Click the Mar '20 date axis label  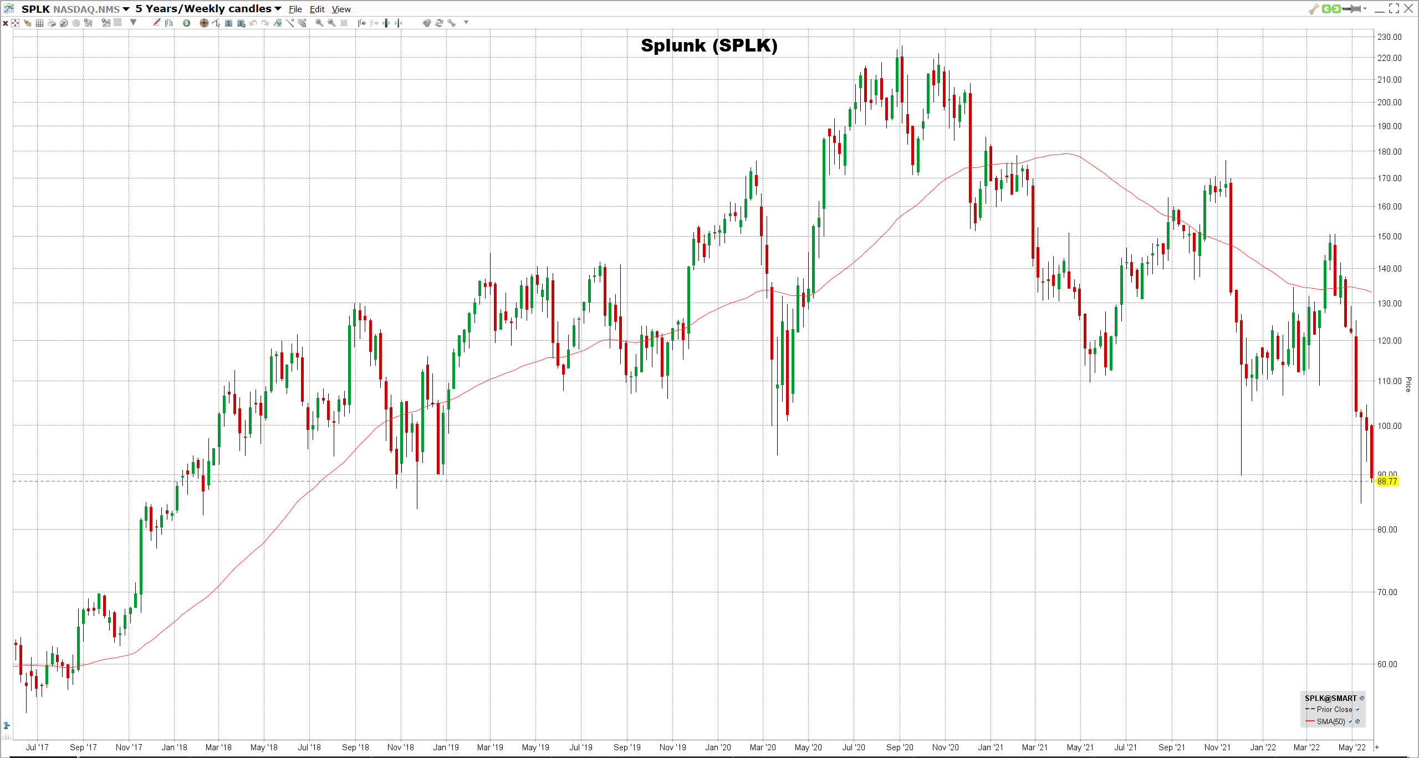click(x=763, y=747)
